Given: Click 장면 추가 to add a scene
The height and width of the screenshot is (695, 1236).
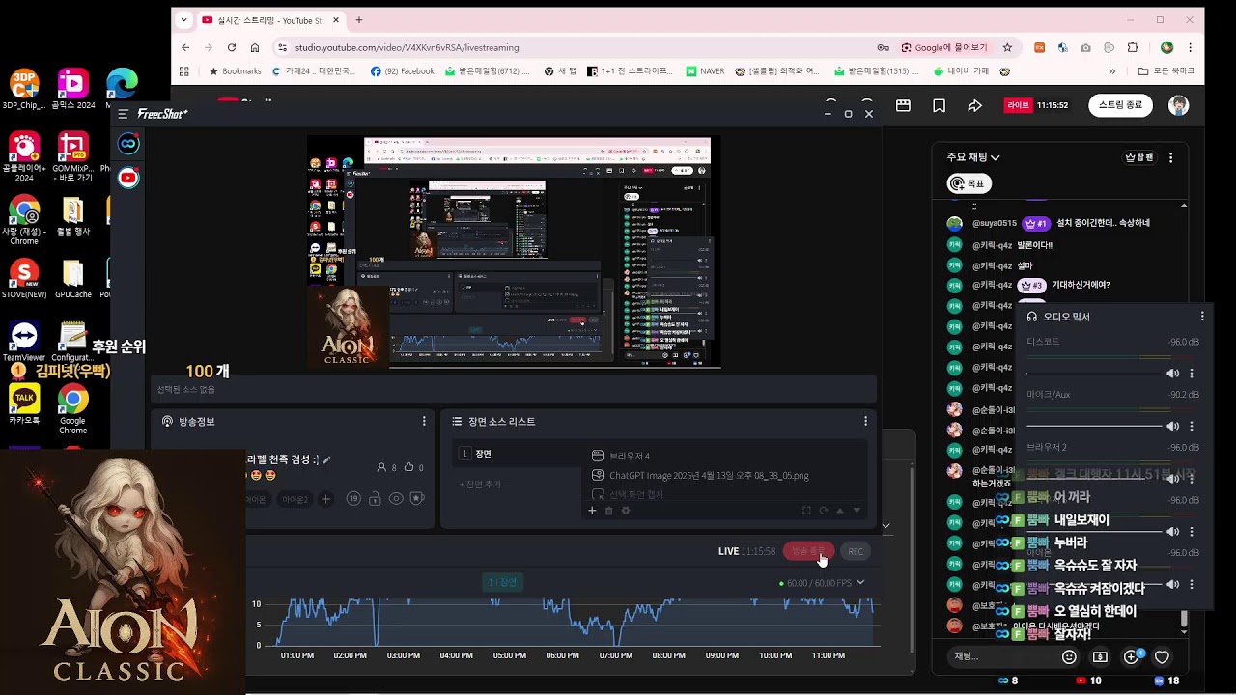Looking at the screenshot, I should (x=480, y=485).
